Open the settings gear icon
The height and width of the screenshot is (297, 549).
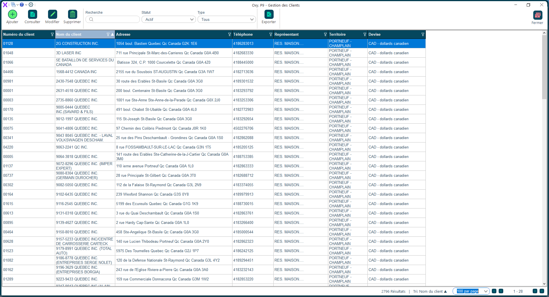coord(31,5)
